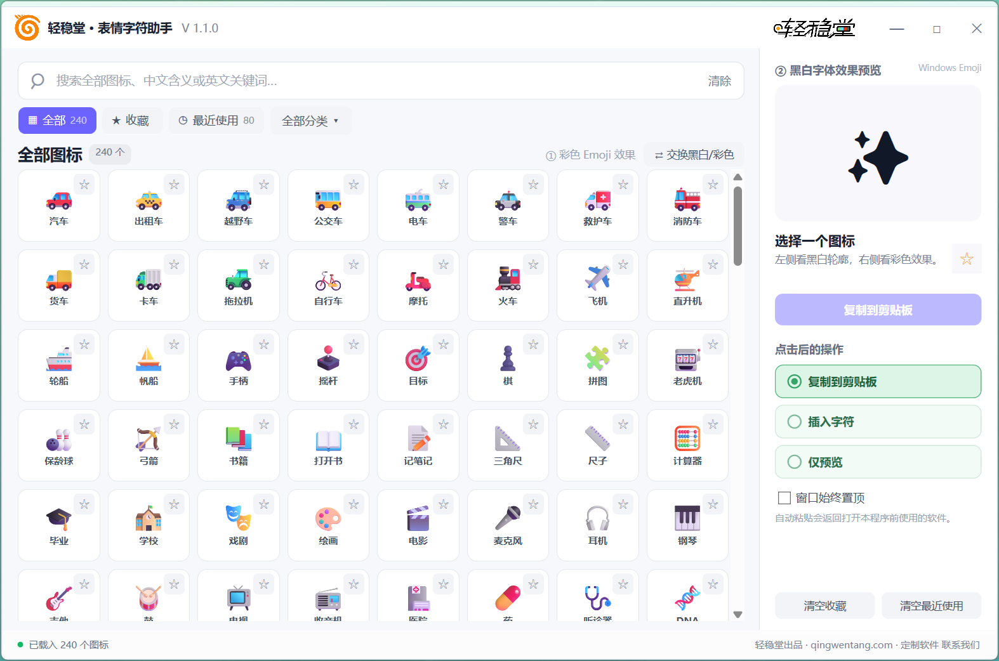Open the 全部分类 category dropdown

coord(311,121)
